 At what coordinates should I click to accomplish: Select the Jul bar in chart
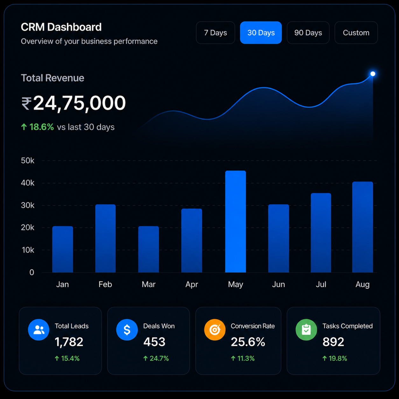pos(321,233)
